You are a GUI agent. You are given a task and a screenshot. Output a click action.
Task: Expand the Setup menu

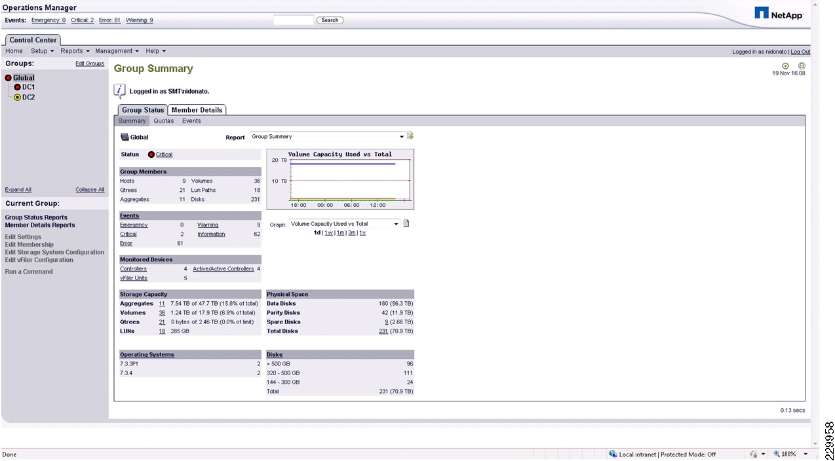coord(42,51)
